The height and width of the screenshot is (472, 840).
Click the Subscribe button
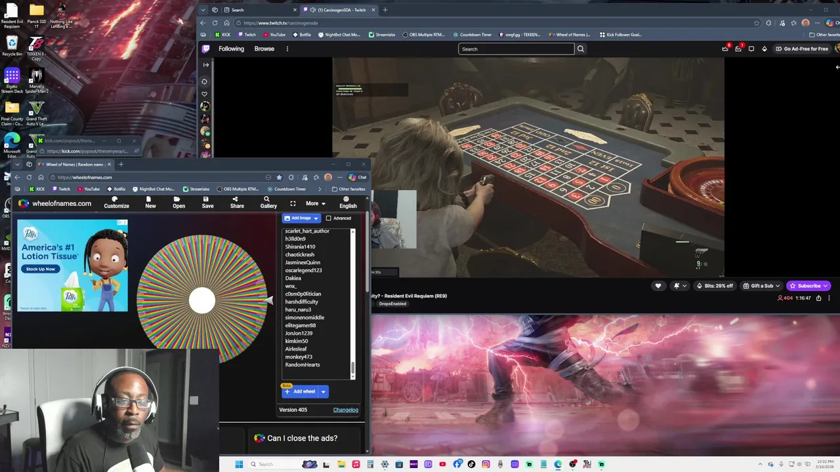coord(808,286)
